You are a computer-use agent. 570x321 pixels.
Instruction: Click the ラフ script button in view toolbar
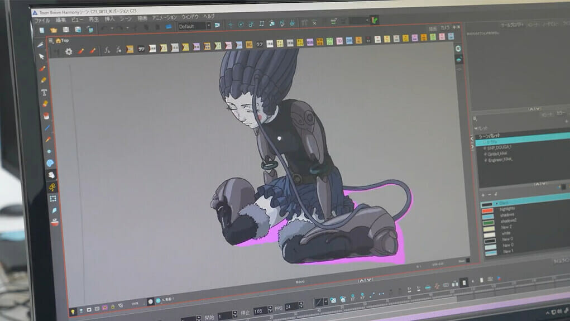(259, 44)
